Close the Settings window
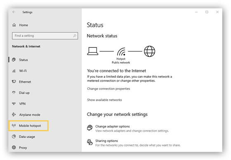 point(217,12)
